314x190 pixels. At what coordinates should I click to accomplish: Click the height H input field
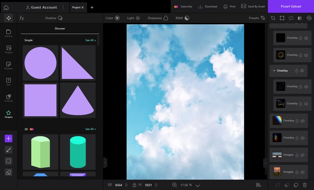click(148, 185)
